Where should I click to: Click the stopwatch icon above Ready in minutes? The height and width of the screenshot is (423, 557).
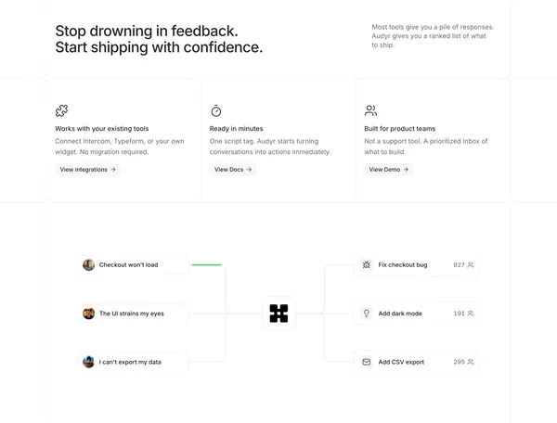[x=216, y=110]
